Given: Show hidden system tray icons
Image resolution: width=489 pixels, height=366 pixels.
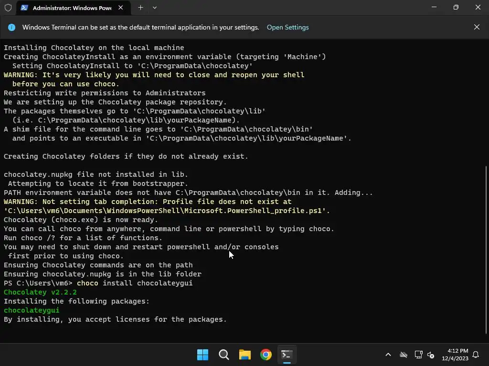Looking at the screenshot, I should coord(388,355).
